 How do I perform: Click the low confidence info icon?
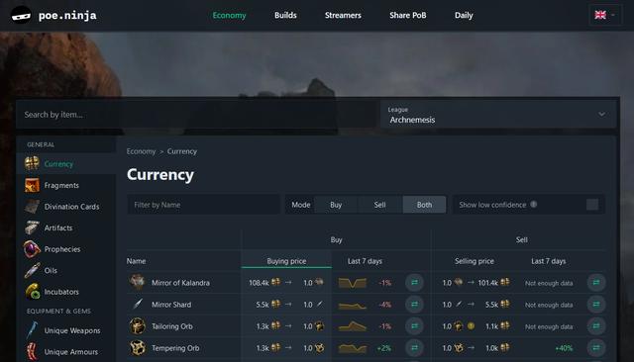[x=534, y=204]
